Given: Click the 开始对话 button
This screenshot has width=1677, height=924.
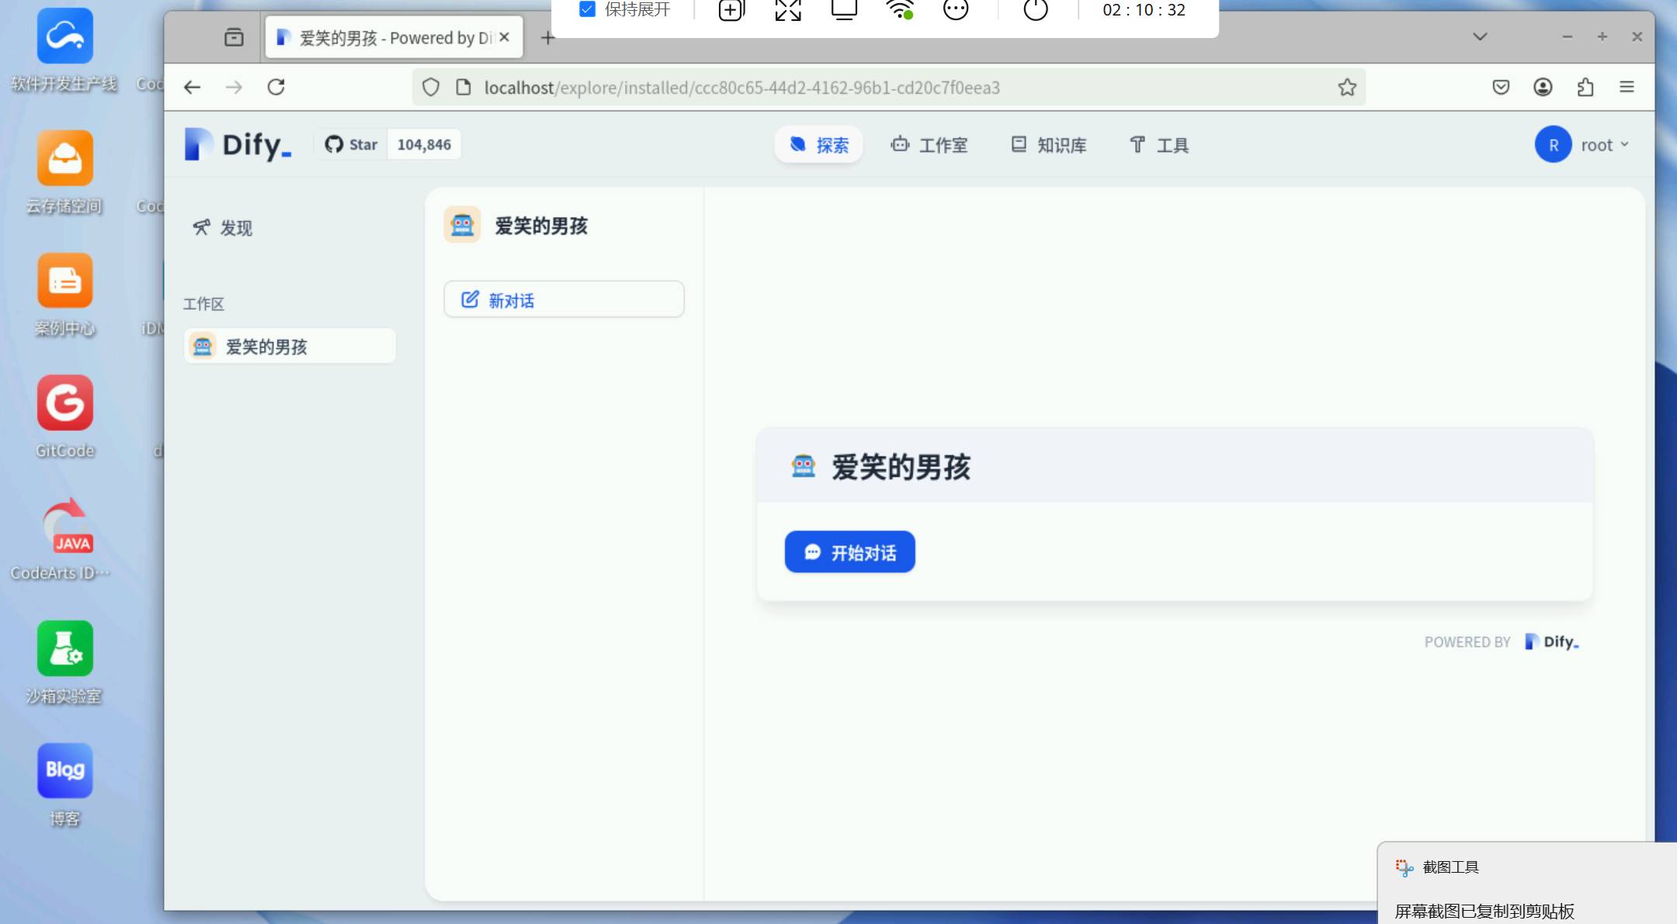Looking at the screenshot, I should pos(849,552).
